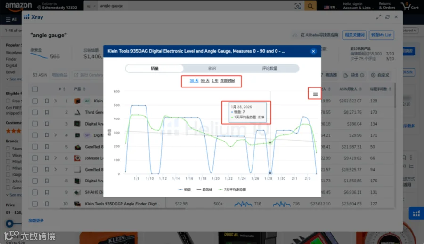Open the 筛选器 filter button
This screenshot has width=424, height=244.
click(x=329, y=75)
